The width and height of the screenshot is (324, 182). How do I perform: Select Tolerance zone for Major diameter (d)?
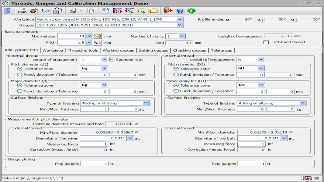tap(20, 85)
